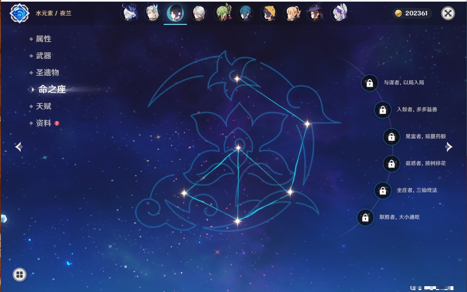
Task: Open the 资料 profile page
Action: click(x=44, y=123)
